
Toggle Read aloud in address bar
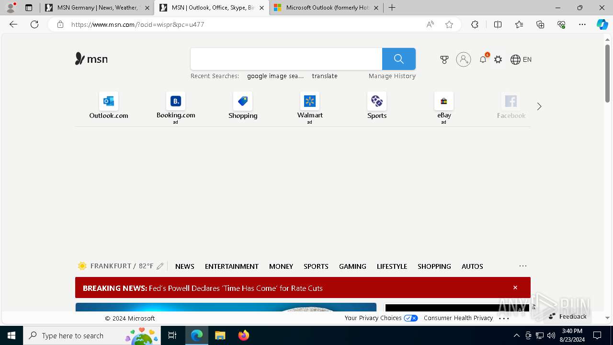(430, 24)
